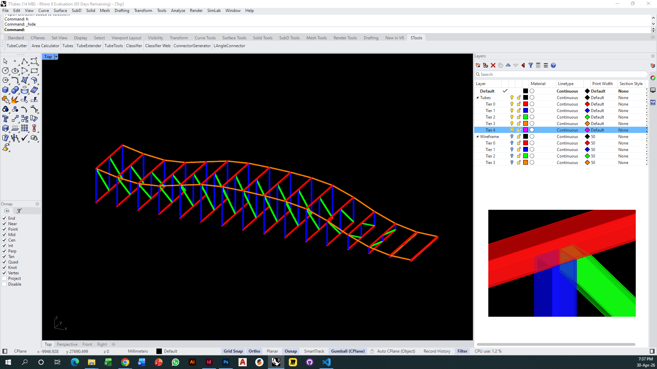Select the Trim tool
The height and width of the screenshot is (369, 657).
25,99
